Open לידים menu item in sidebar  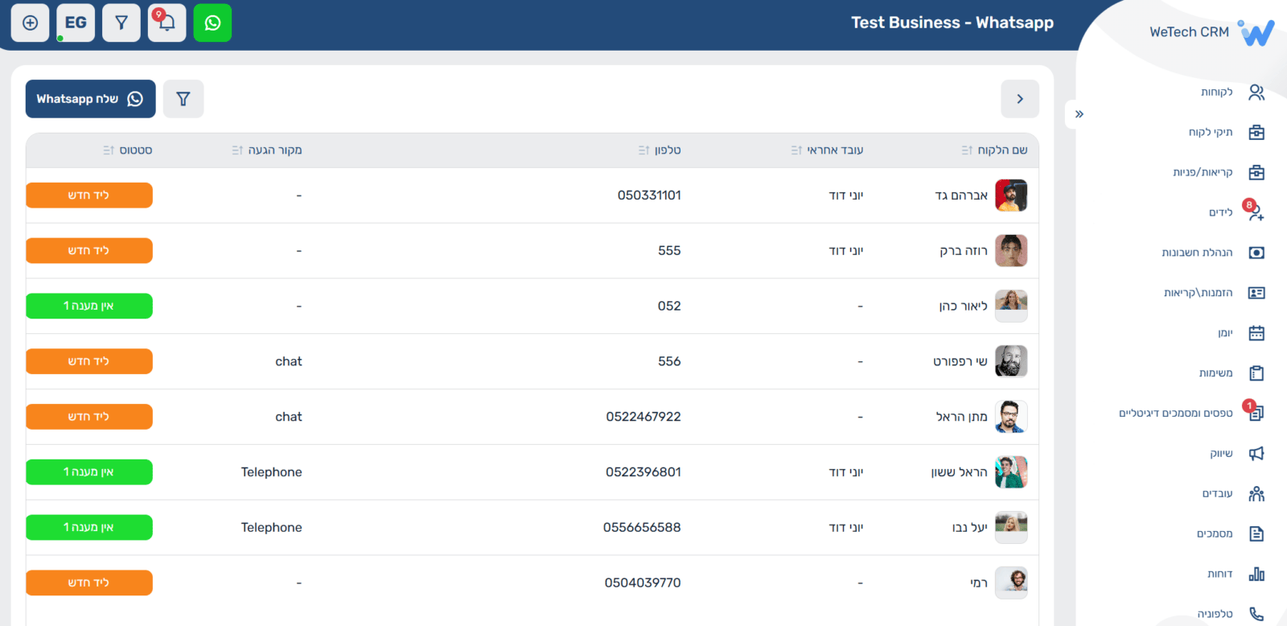click(1220, 212)
